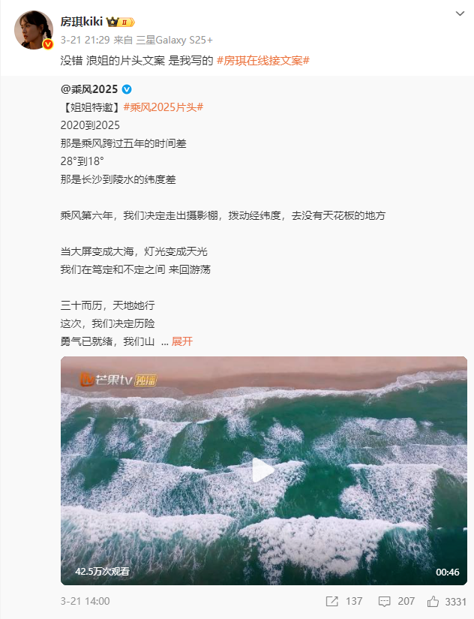474x619 pixels.
Task: Expand full post text with 展开
Action: [182, 341]
